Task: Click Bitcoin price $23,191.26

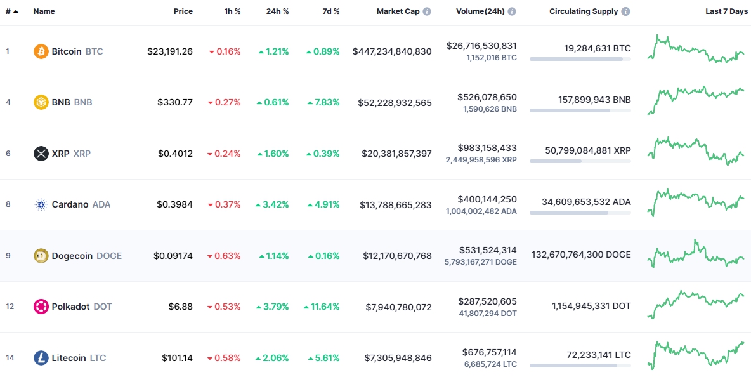Action: coord(170,51)
